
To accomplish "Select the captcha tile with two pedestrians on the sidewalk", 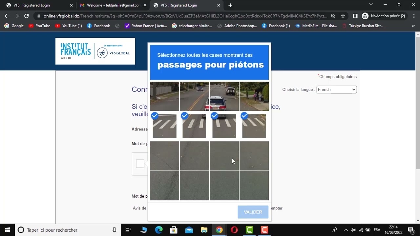I will pyautogui.click(x=254, y=96).
